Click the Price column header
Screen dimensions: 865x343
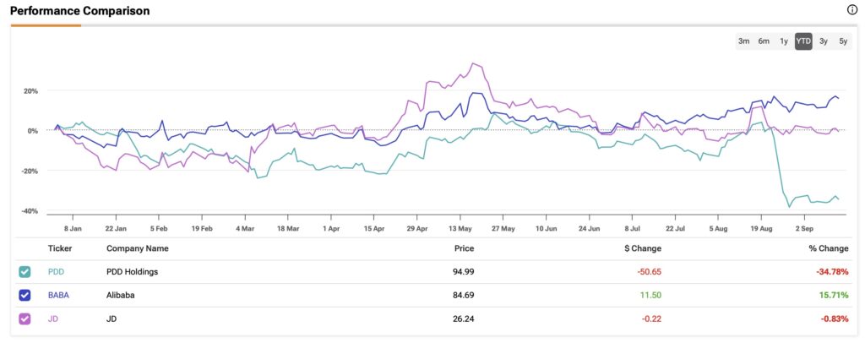pyautogui.click(x=464, y=248)
